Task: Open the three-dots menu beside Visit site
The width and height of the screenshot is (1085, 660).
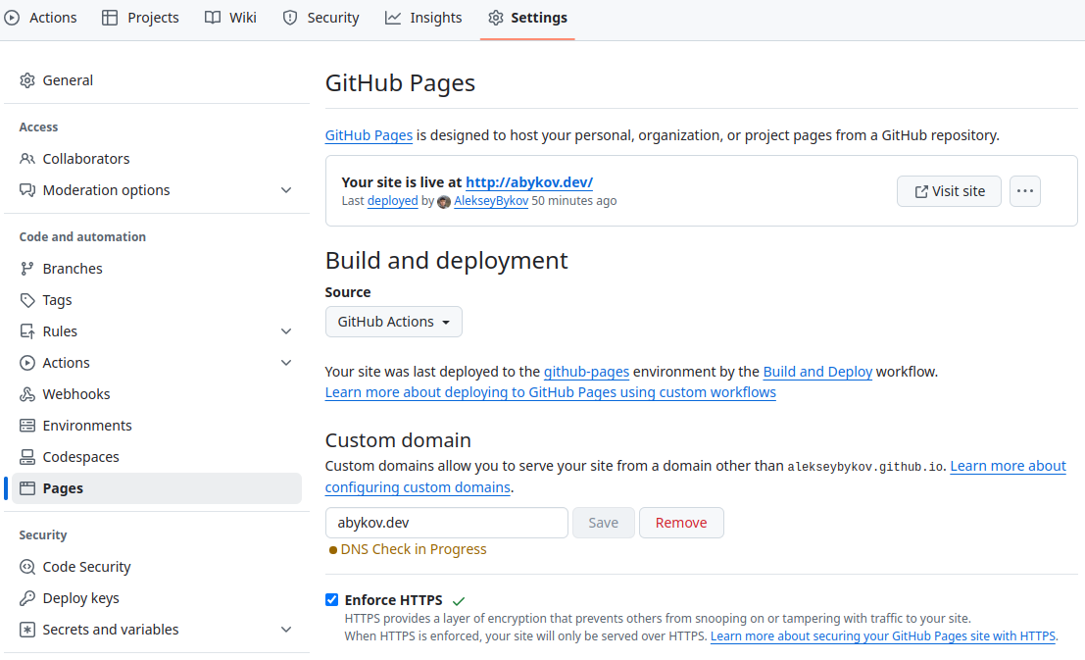Action: (x=1025, y=191)
